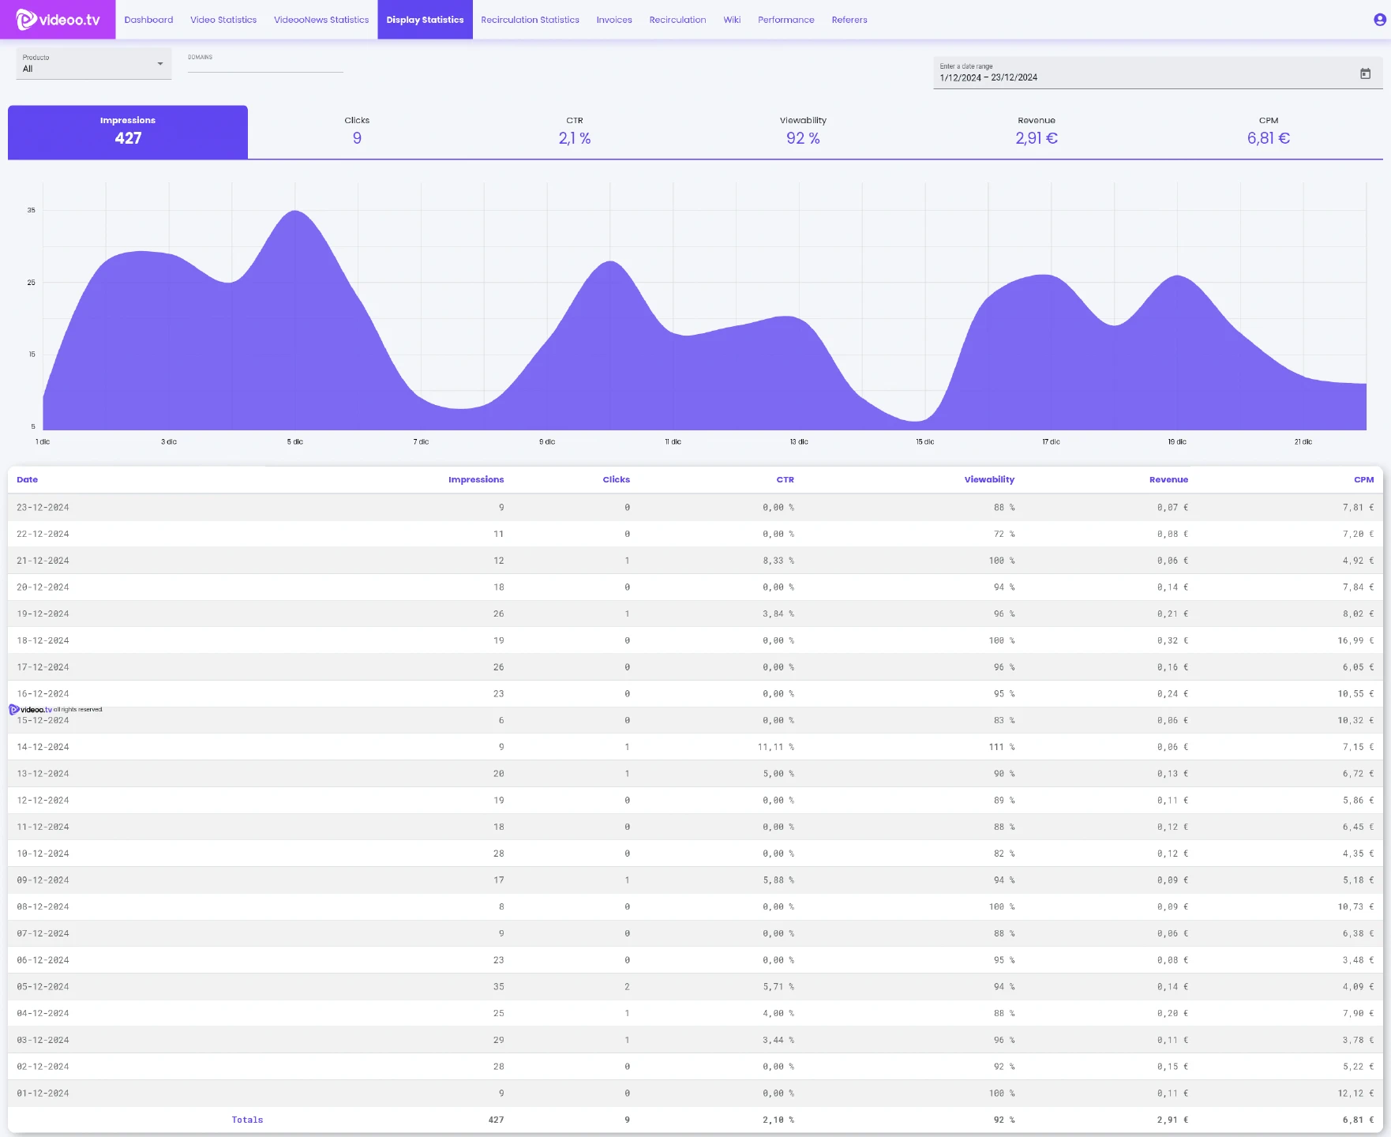The image size is (1391, 1137).
Task: Open the date range calendar picker
Action: click(1365, 73)
